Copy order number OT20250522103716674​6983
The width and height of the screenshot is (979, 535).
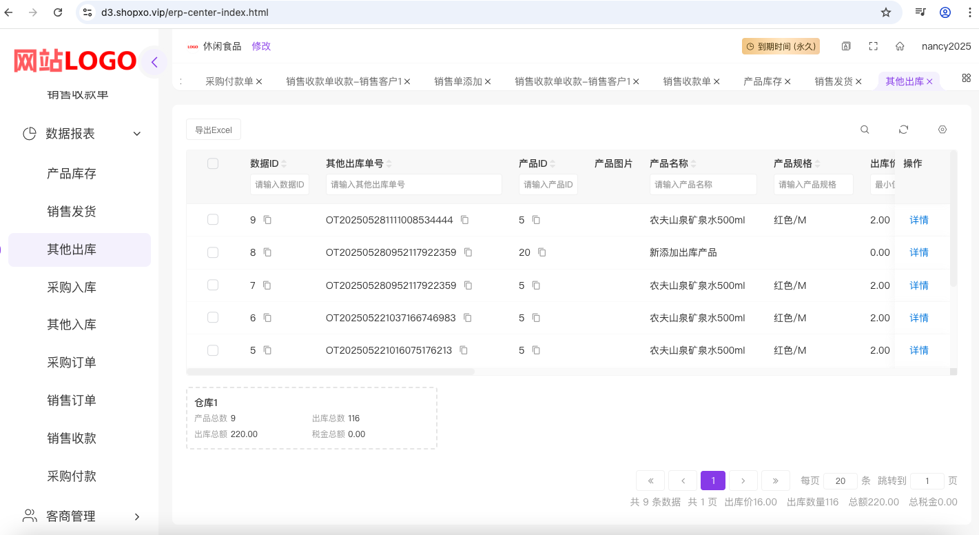[467, 318]
